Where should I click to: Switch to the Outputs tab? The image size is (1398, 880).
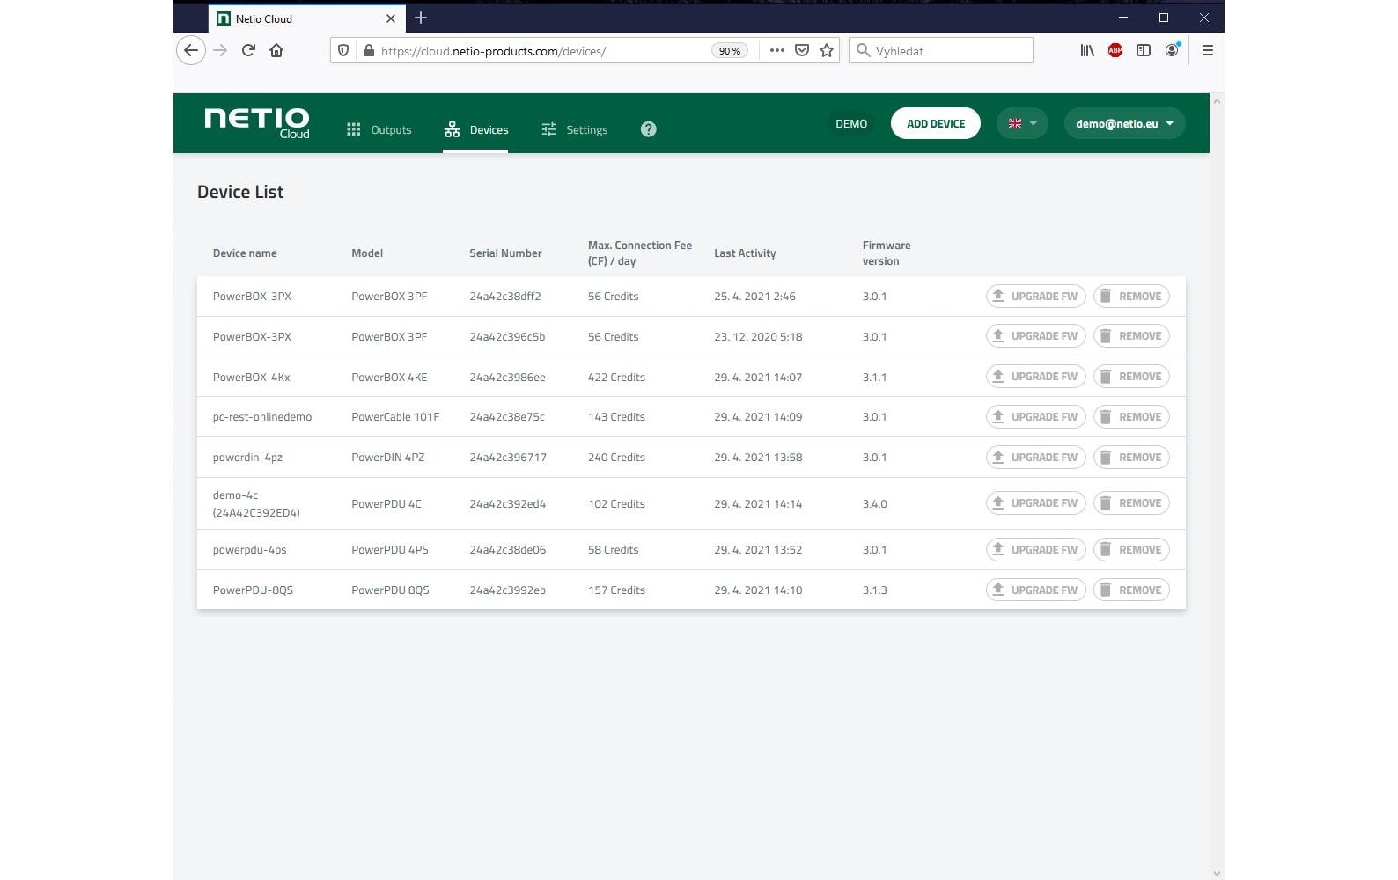379,129
